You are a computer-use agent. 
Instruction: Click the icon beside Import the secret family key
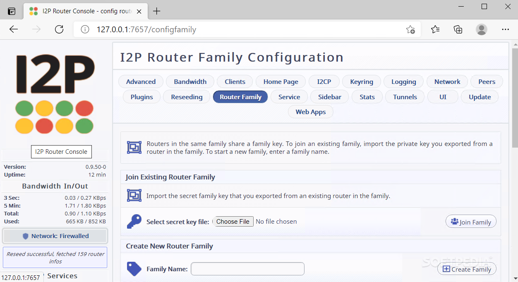[x=134, y=196]
